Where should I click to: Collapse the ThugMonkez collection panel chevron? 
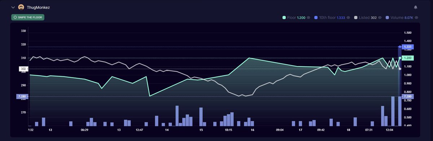(x=13, y=7)
